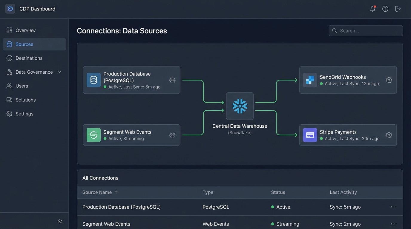Go to Overview in sidebar
Viewport: 411px width, 229px height.
[25, 30]
